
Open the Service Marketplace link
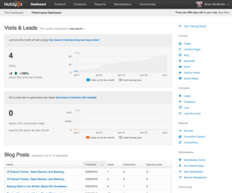click(195, 178)
